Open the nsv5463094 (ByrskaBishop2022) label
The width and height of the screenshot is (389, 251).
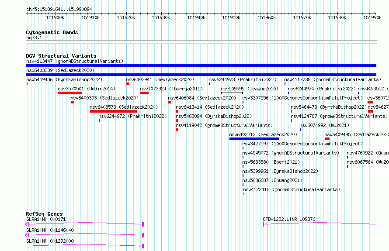[x=214, y=116]
